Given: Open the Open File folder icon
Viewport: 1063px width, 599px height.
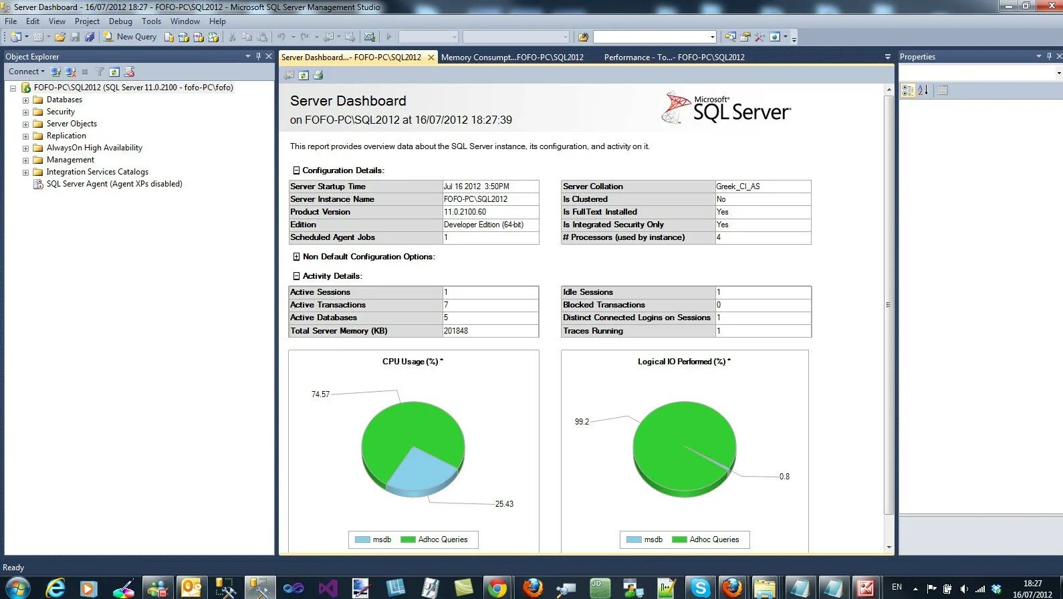Looking at the screenshot, I should tap(60, 37).
